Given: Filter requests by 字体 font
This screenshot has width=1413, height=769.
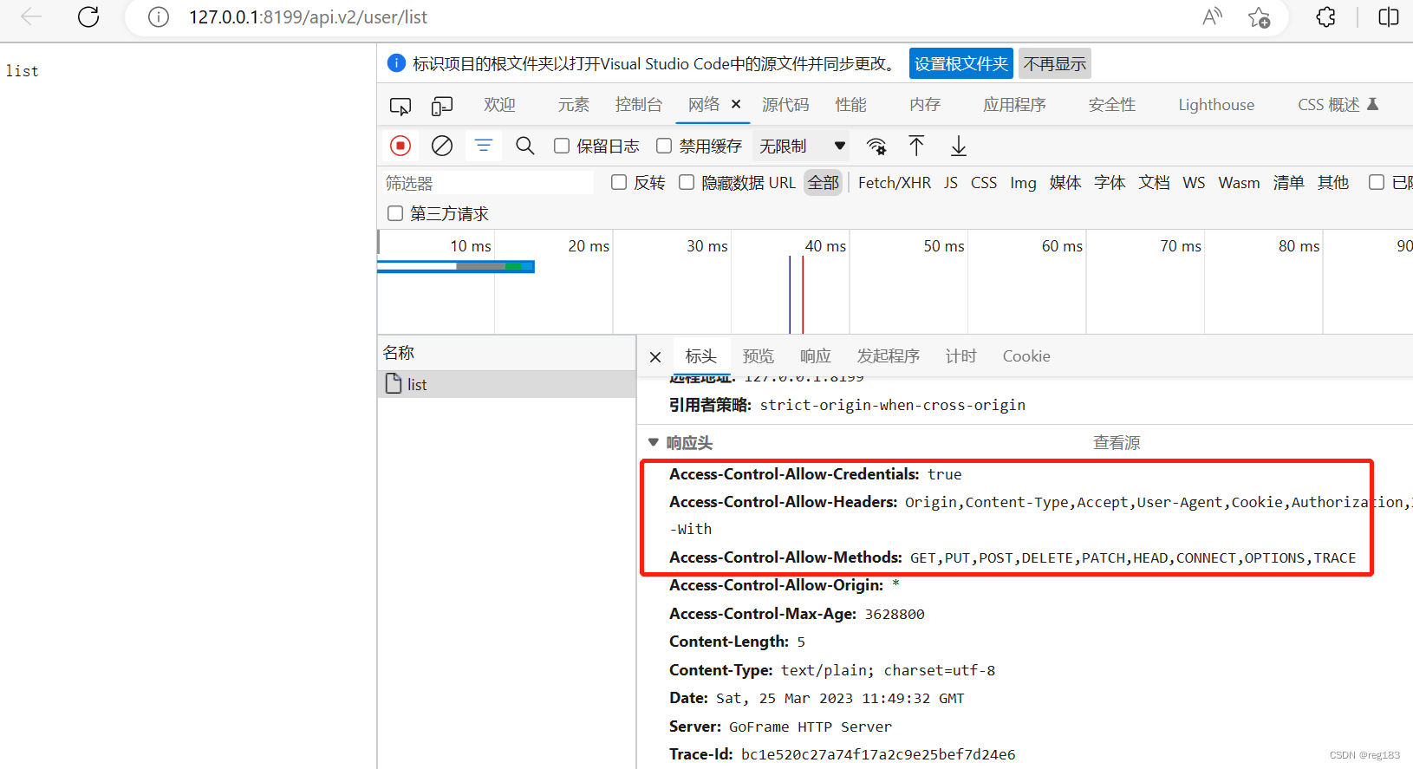Looking at the screenshot, I should pos(1110,183).
